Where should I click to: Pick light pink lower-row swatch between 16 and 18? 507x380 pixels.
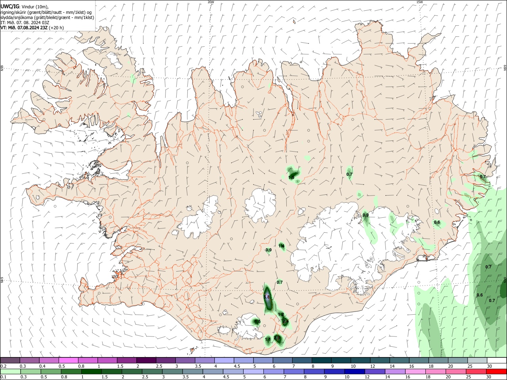tap(416, 372)
